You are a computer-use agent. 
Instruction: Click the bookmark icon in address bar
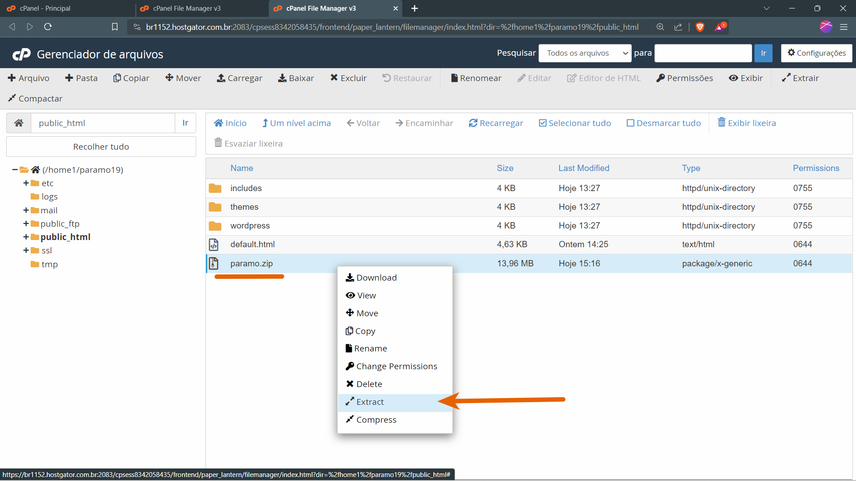[115, 27]
